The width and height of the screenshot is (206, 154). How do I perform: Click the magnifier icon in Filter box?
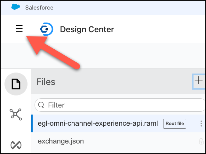tap(42, 105)
